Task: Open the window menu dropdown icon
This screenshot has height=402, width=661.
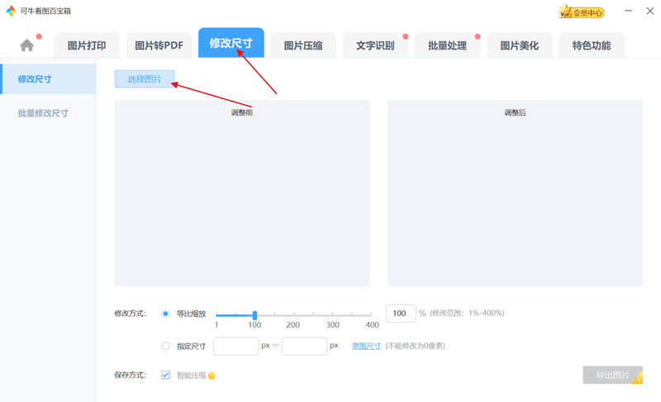Action: (x=614, y=12)
